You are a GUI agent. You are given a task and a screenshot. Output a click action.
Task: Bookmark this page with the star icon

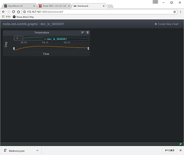click(x=174, y=12)
